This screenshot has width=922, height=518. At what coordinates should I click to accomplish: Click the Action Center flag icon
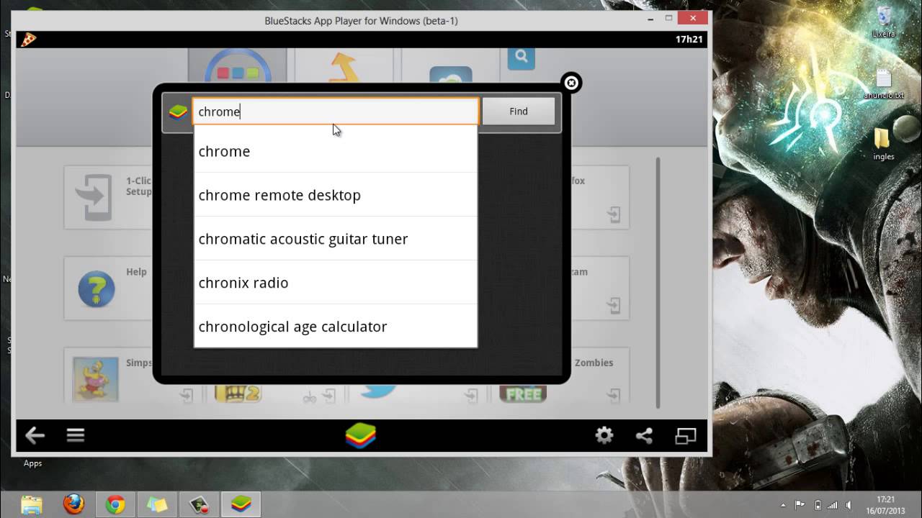pyautogui.click(x=800, y=505)
